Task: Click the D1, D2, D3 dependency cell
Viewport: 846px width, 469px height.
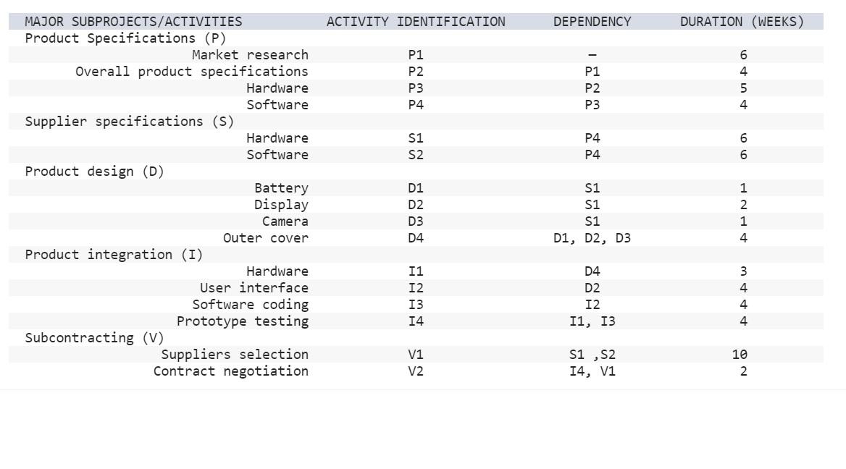Action: pyautogui.click(x=592, y=237)
